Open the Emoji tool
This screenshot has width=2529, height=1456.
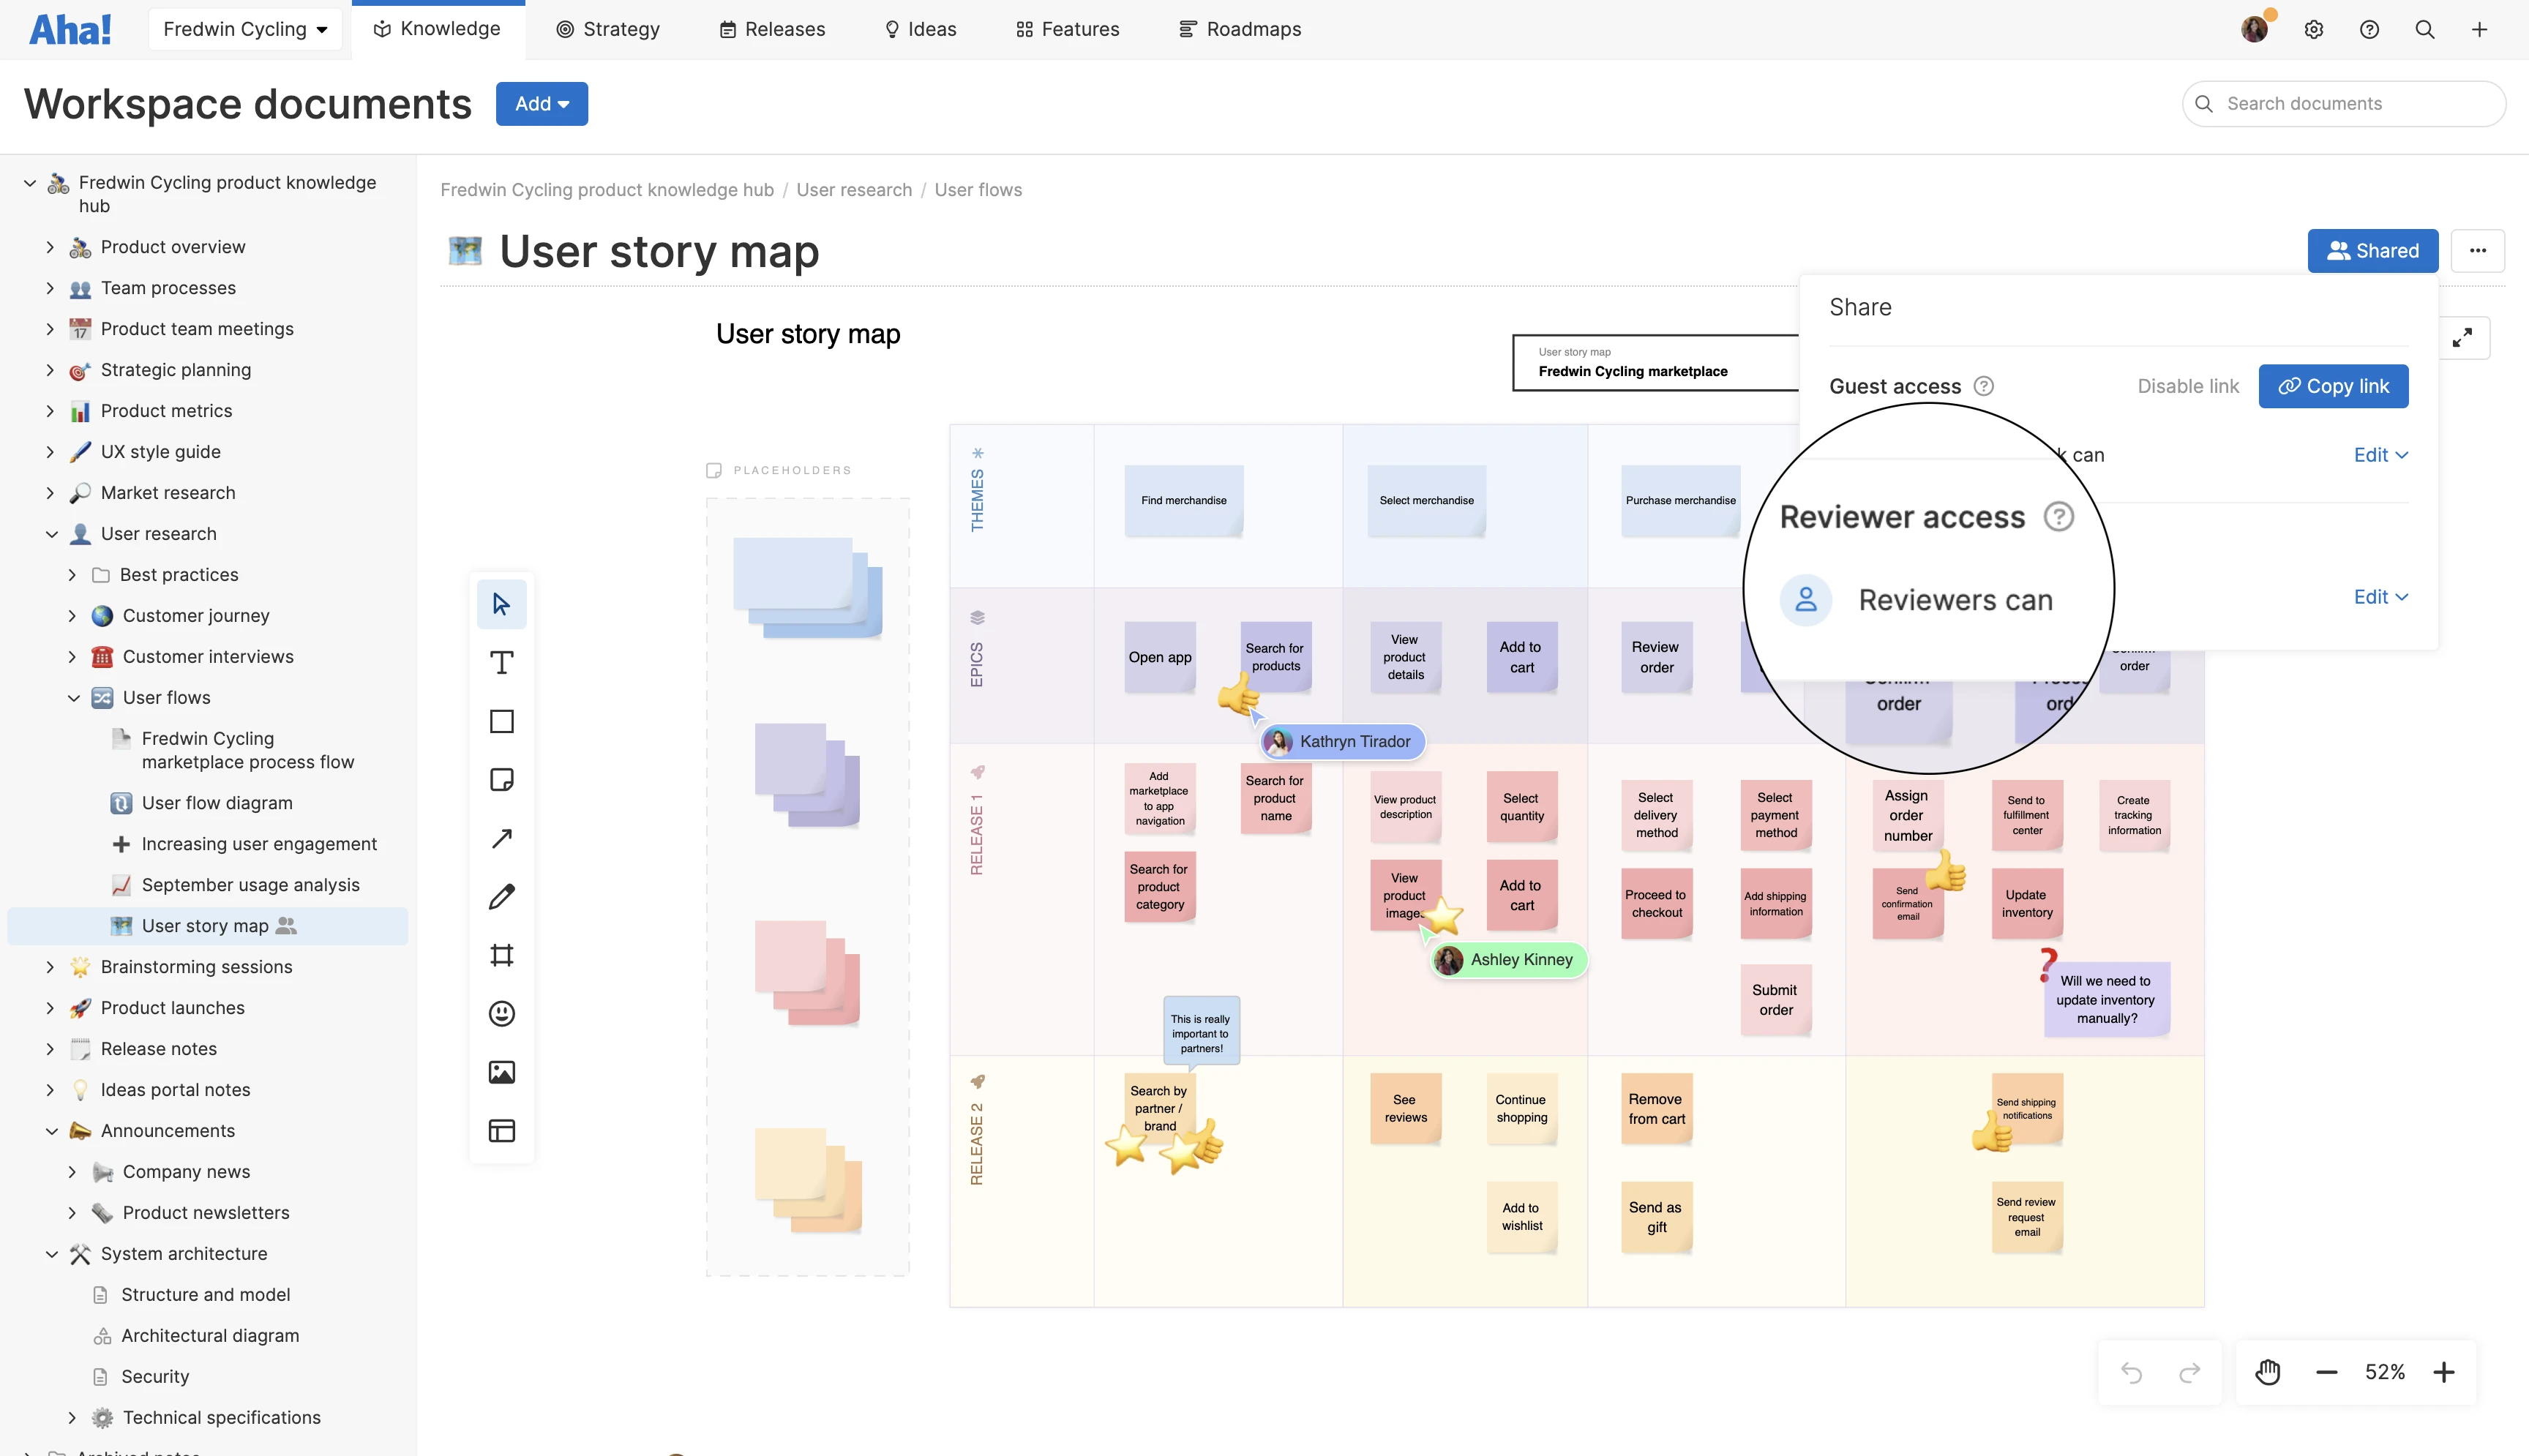(x=501, y=1013)
